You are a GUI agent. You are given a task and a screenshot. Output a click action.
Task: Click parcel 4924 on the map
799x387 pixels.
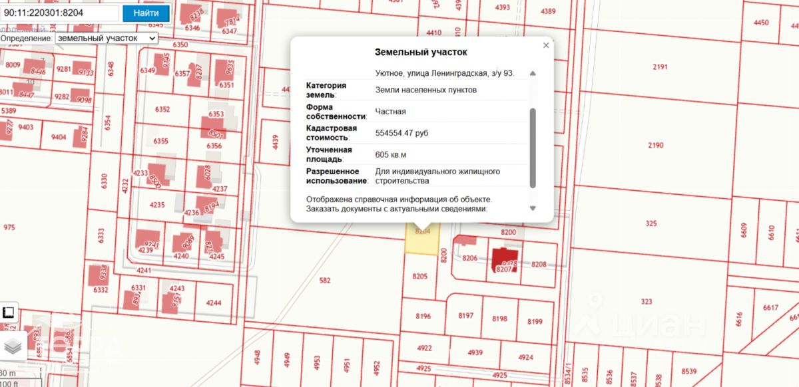pyautogui.click(x=525, y=357)
